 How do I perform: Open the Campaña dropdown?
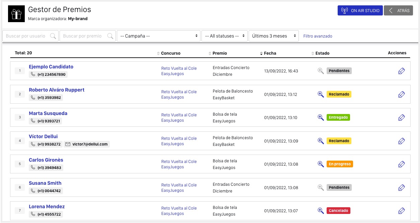pos(159,36)
